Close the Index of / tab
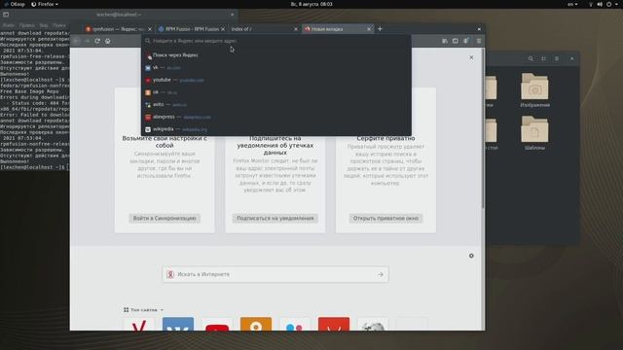This screenshot has height=350, width=623. coord(296,29)
